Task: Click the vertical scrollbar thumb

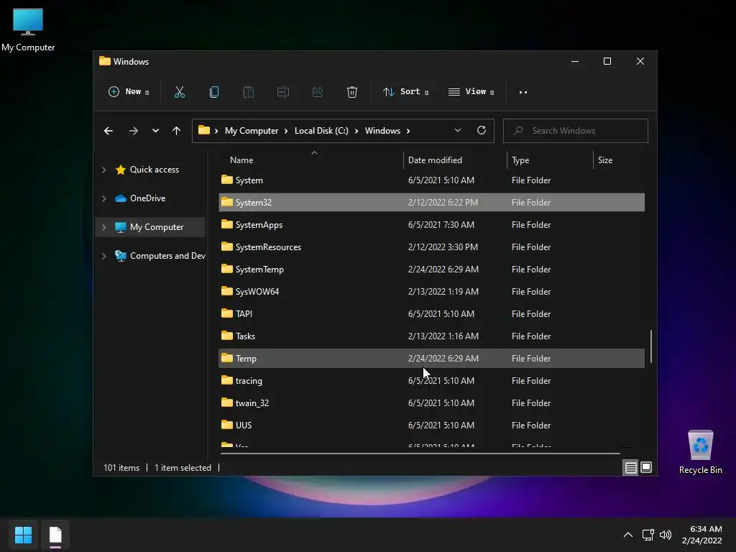Action: 650,346
